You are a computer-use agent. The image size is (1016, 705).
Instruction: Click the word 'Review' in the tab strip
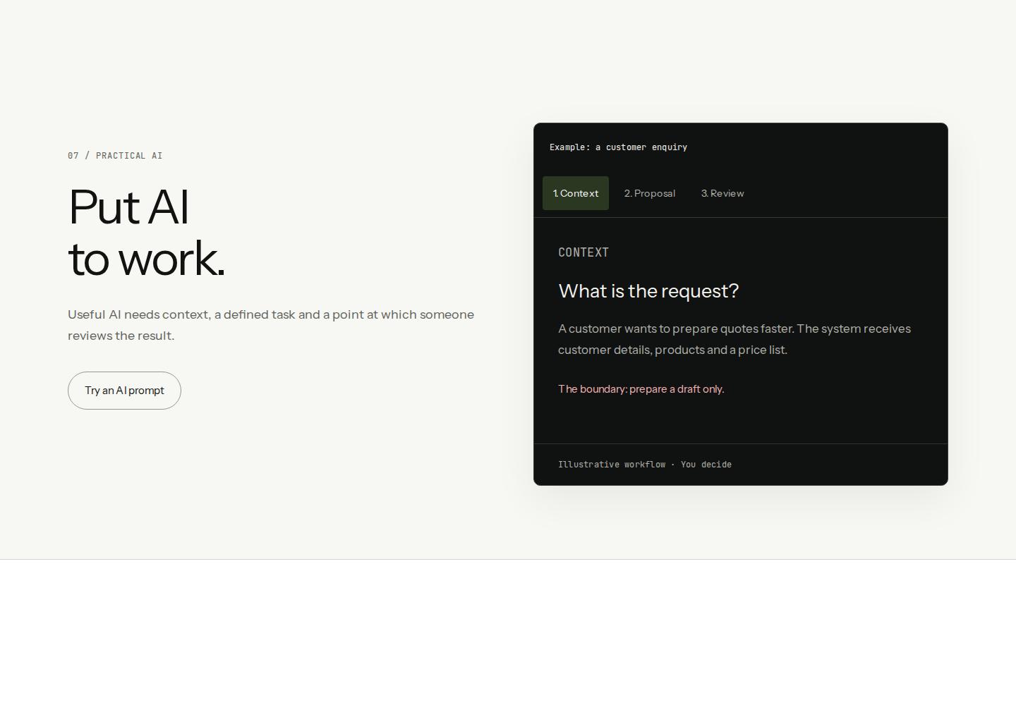pos(727,193)
